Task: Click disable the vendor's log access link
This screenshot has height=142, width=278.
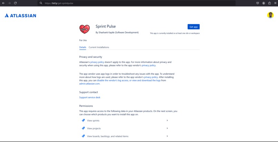Action: [x=129, y=80]
